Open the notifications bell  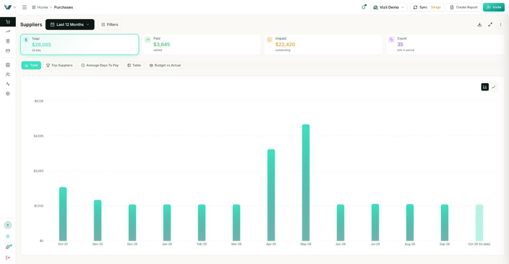(363, 7)
